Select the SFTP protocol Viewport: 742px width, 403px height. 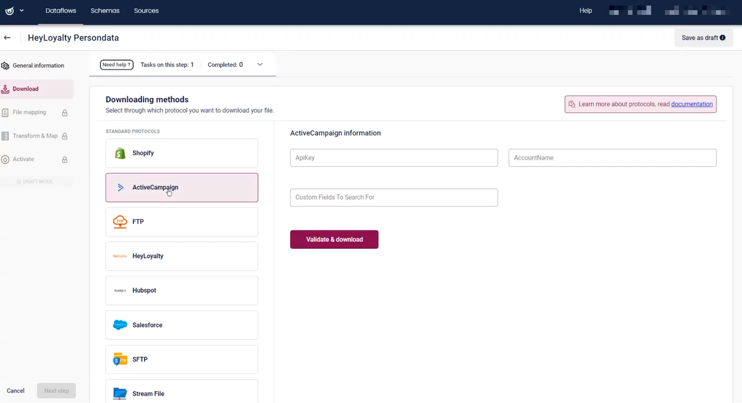(x=182, y=359)
